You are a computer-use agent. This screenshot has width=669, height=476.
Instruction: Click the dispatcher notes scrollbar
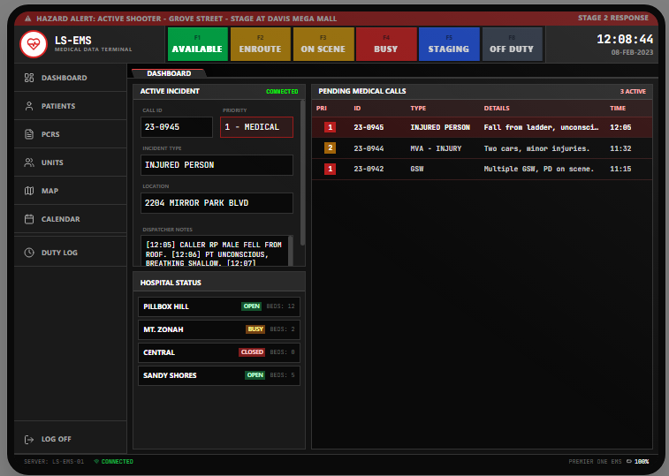(291, 250)
